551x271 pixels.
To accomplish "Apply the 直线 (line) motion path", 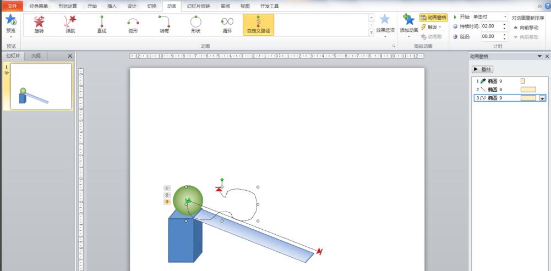I will (x=101, y=22).
